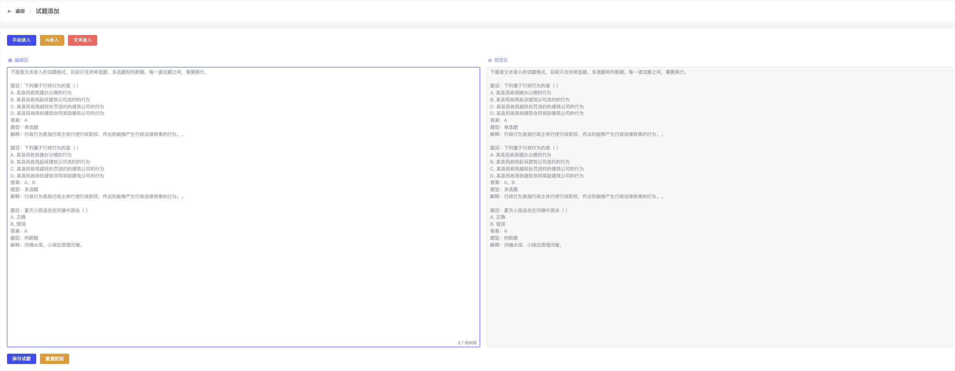Place cursor on the first 题目 line
Viewport: 955px width, 371px height.
(x=44, y=86)
